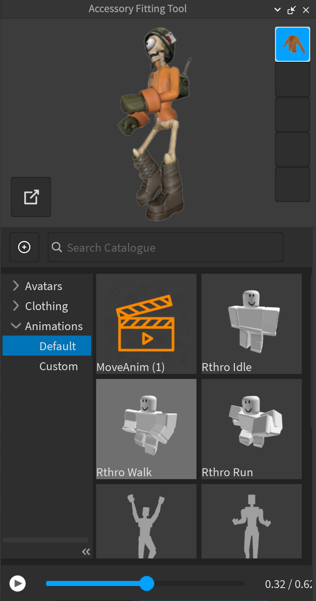Viewport: 316px width, 601px height.
Task: Click the category sidebar horizontal scrollbar
Action: pos(46,540)
